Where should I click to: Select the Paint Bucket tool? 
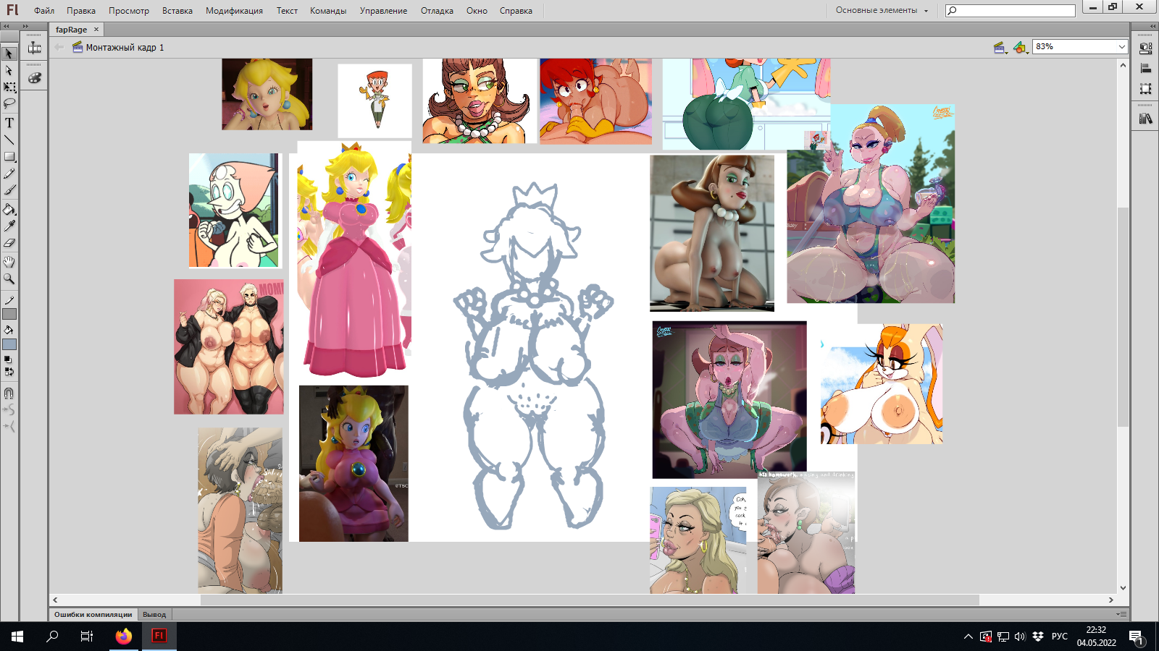click(9, 210)
